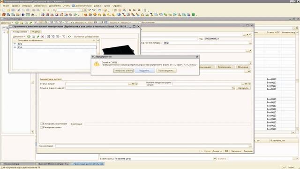This screenshot has height=169, width=300.
Task: Select the image row labeled 123
Action: tap(55, 44)
